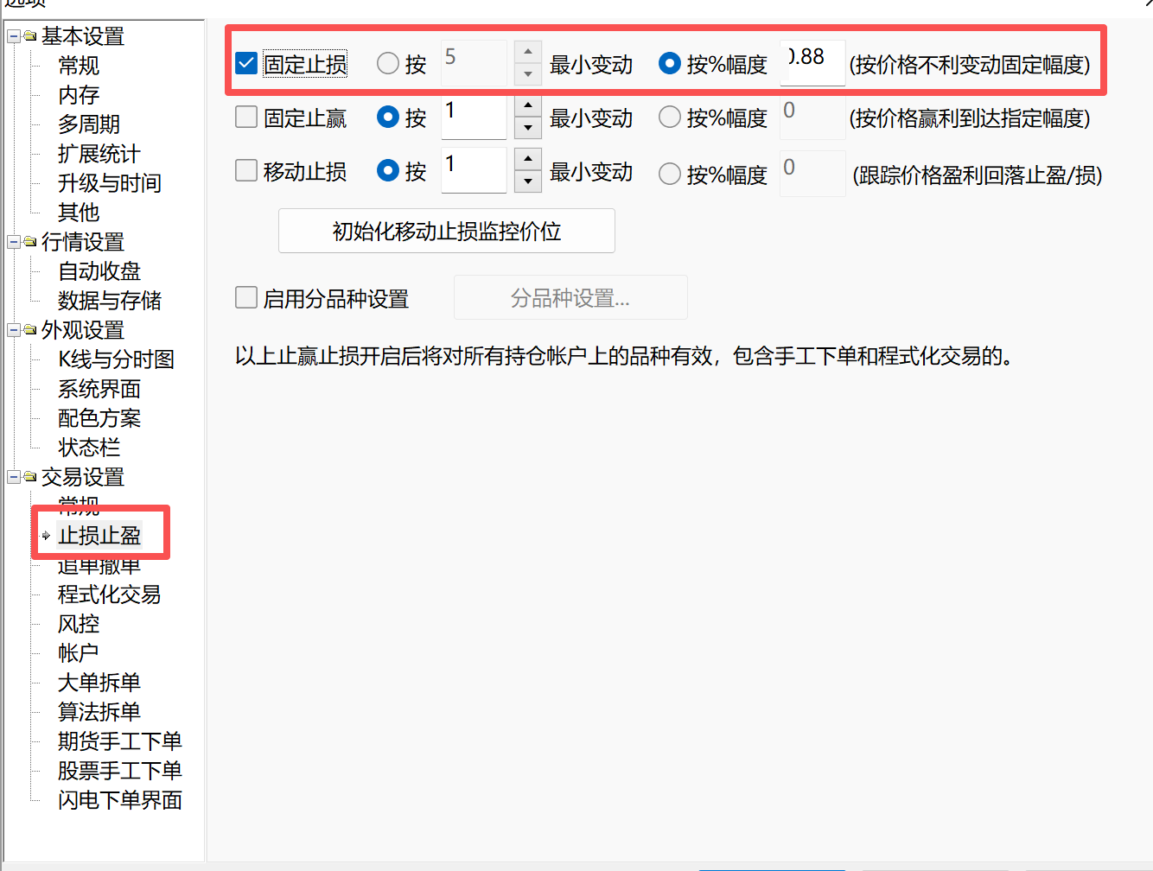
Task: Select the 自动收盘 tree item
Action: coord(99,271)
